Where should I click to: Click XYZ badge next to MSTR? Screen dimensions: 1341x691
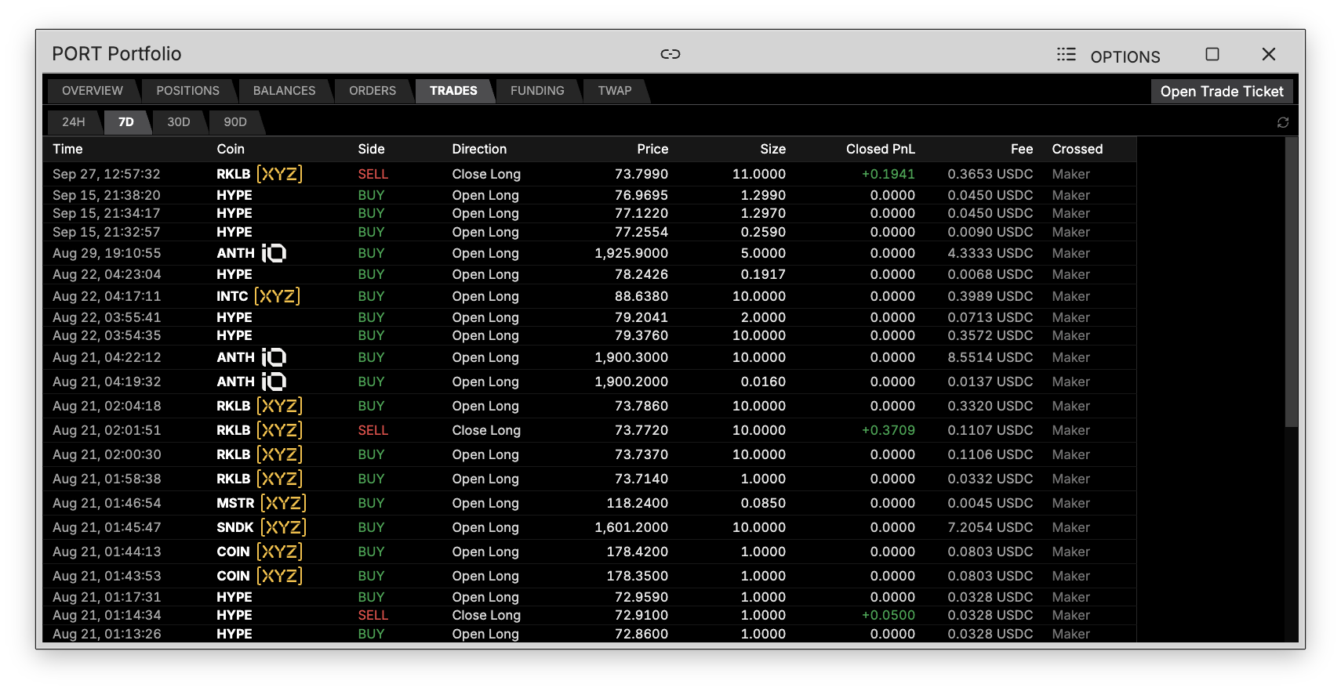(283, 503)
